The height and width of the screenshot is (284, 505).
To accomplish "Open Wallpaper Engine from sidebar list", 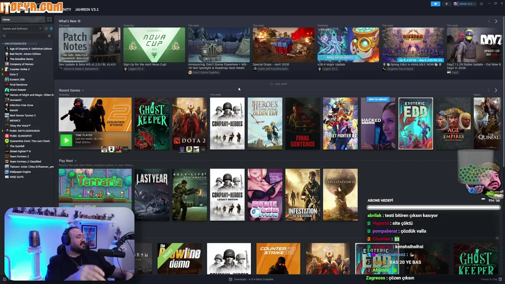I will pyautogui.click(x=20, y=172).
